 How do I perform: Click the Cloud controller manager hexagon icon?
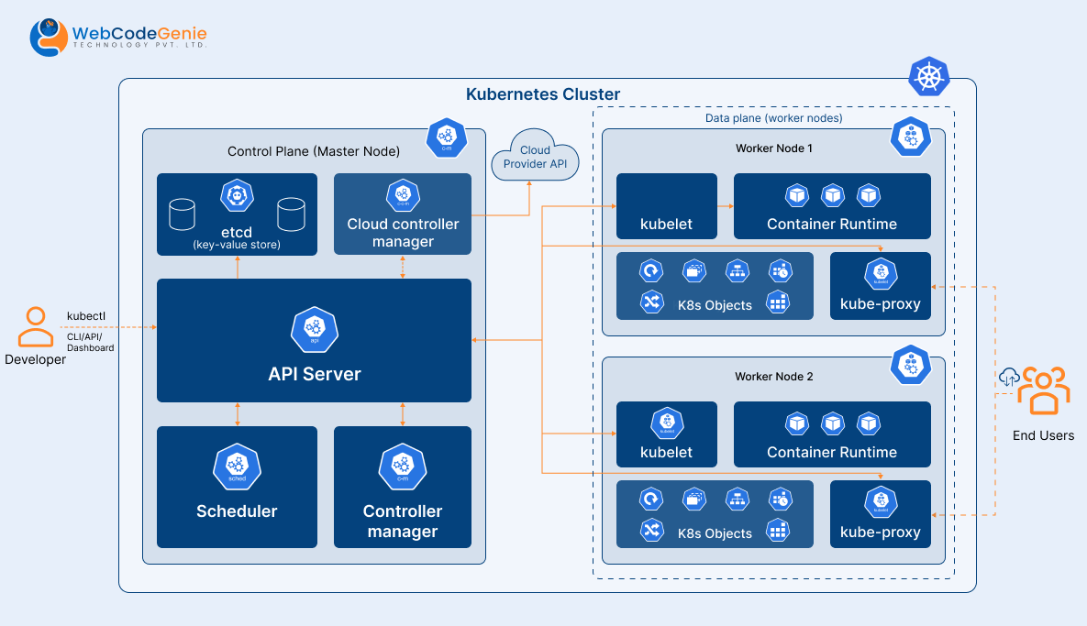pyautogui.click(x=402, y=194)
